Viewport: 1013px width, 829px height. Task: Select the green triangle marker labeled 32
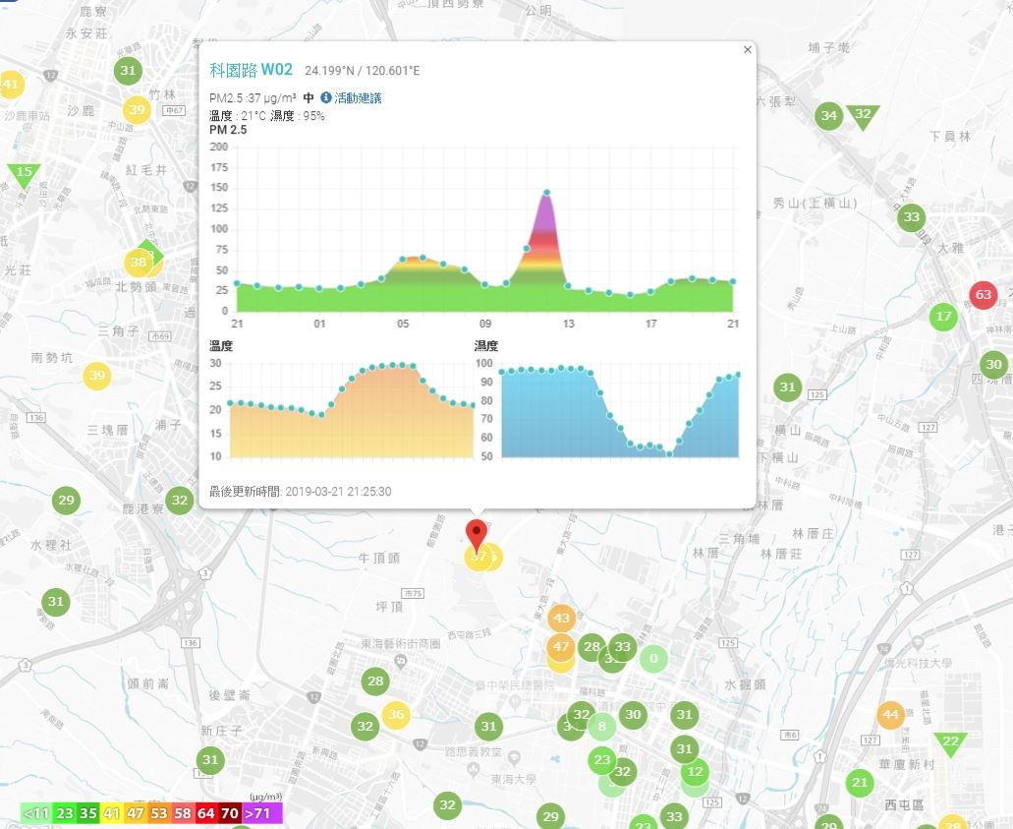(x=863, y=116)
